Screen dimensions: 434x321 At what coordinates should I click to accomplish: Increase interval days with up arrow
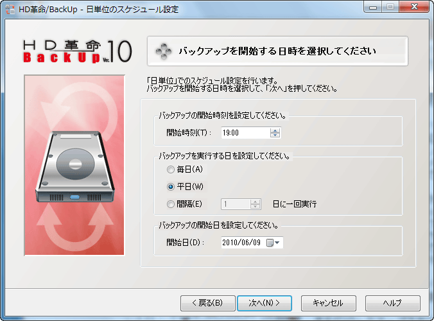255,202
